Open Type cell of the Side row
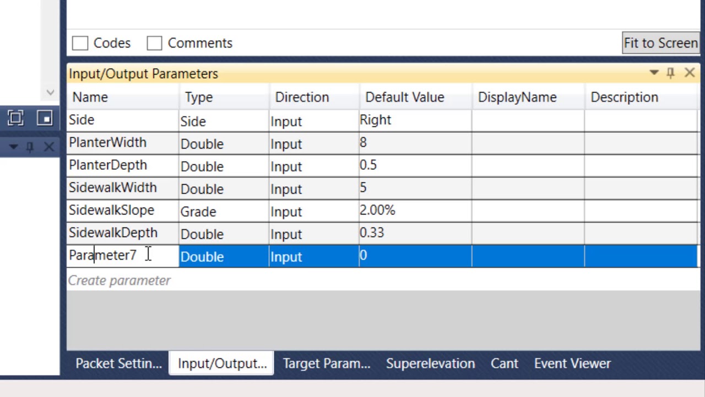The width and height of the screenshot is (705, 397). (224, 121)
